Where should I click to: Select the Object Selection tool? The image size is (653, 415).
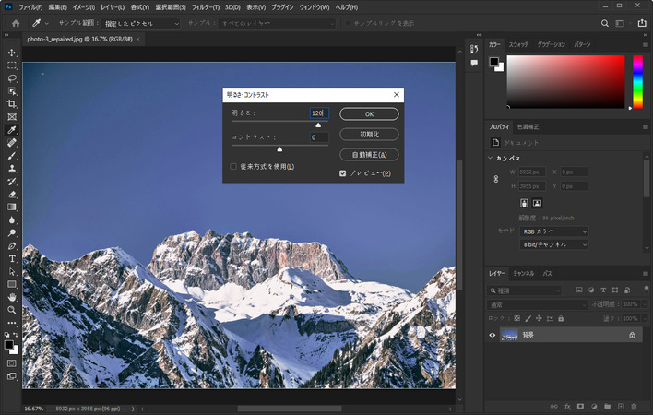(12, 91)
